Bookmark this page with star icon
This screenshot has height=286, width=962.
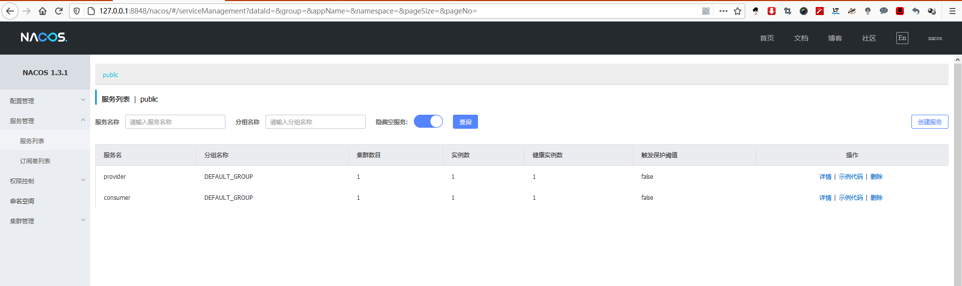tap(738, 11)
